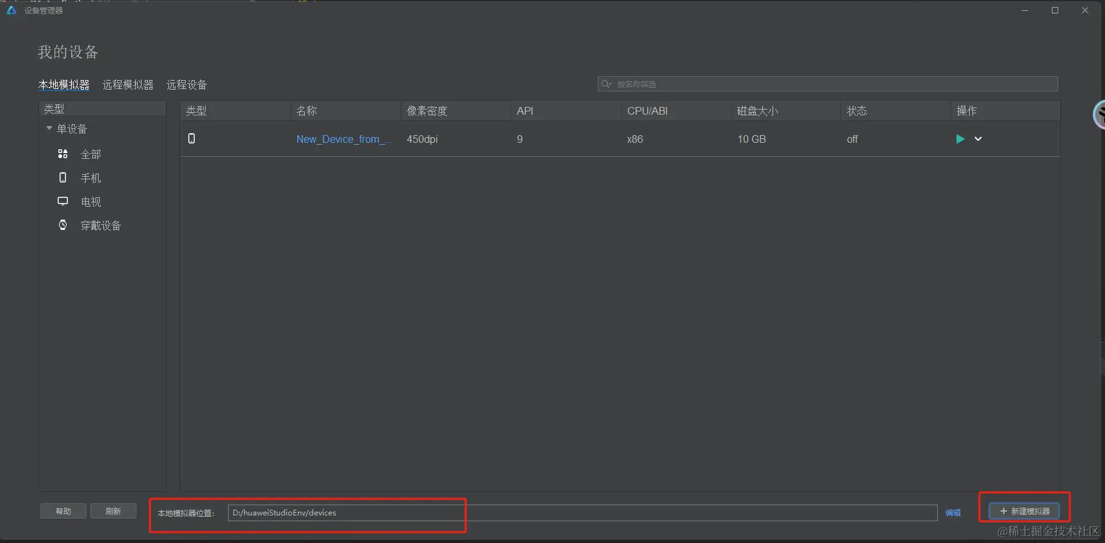This screenshot has height=543, width=1105.
Task: Maximize the 设备管理器 window
Action: coord(1055,10)
